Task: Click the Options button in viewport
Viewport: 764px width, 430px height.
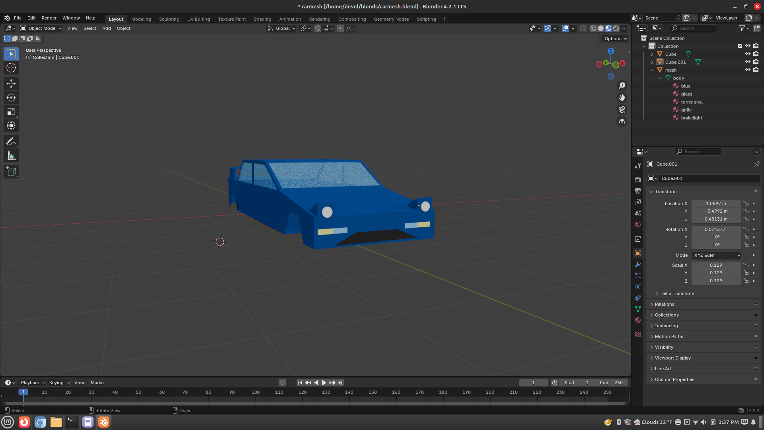Action: click(x=615, y=39)
